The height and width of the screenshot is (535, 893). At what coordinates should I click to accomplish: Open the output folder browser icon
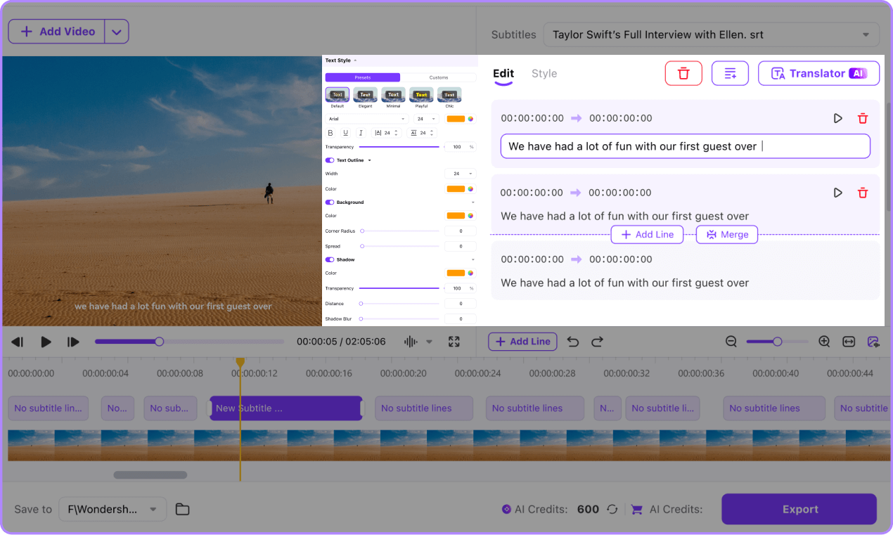tap(182, 509)
